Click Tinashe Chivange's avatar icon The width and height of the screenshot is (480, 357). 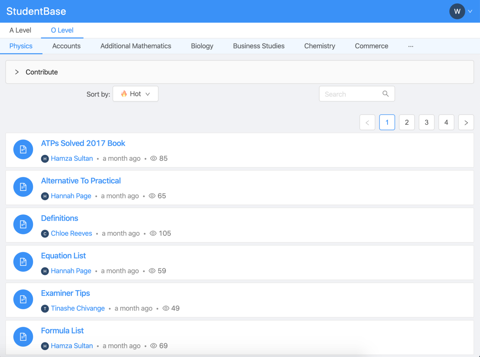tap(45, 308)
